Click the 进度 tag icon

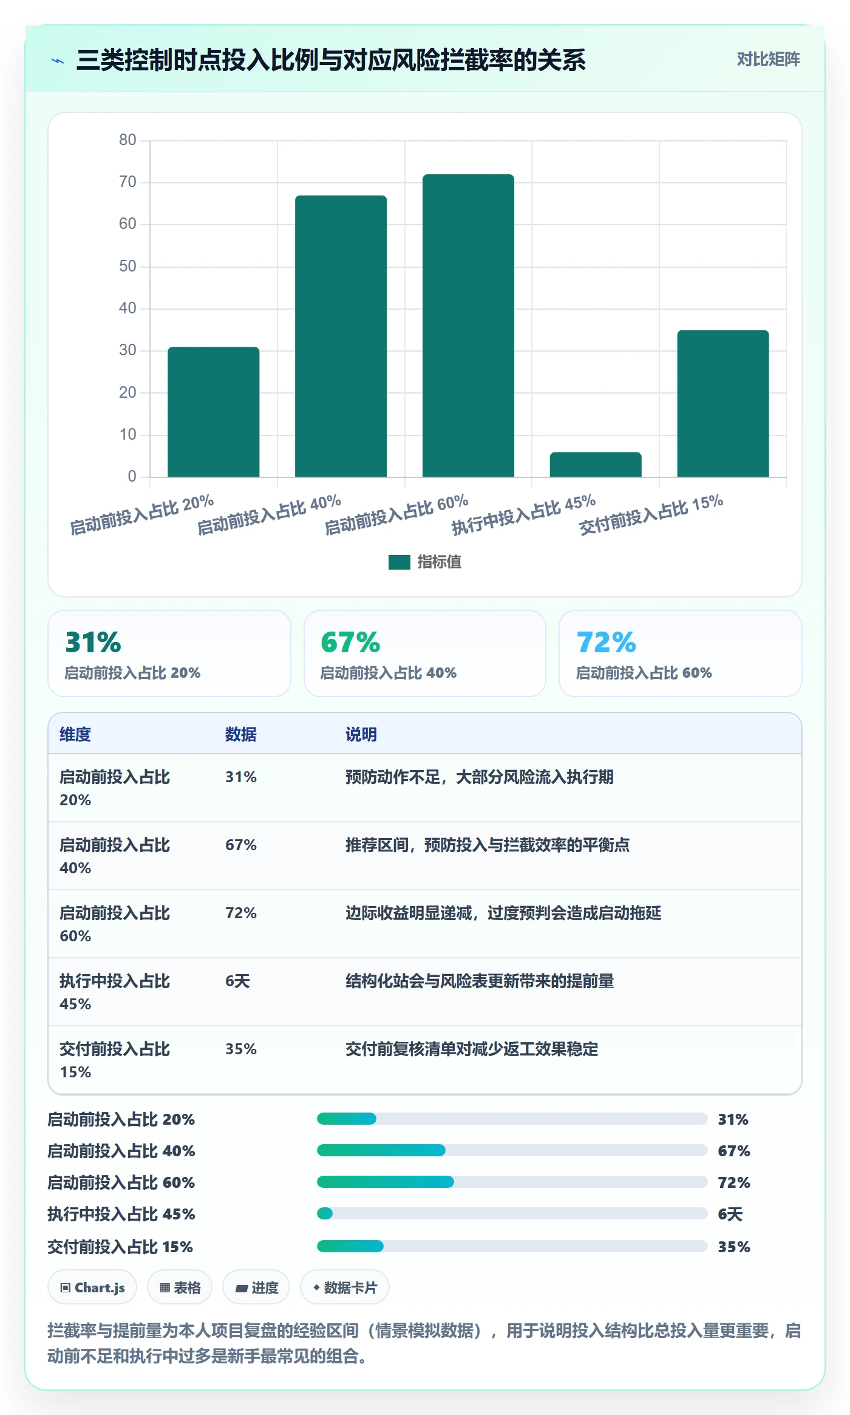click(241, 1288)
